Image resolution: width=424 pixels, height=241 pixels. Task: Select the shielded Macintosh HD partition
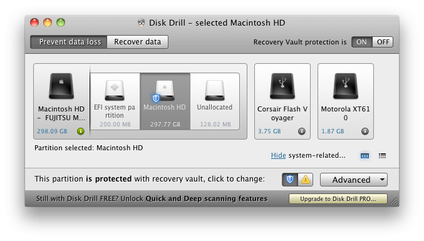click(165, 101)
